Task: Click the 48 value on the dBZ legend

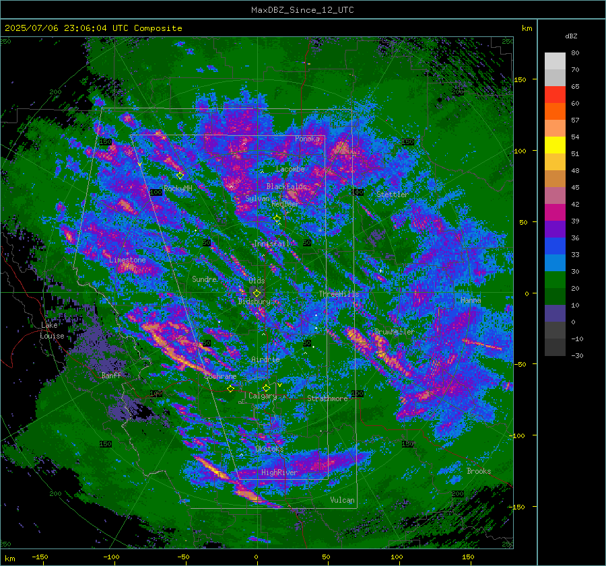Action: [x=575, y=170]
